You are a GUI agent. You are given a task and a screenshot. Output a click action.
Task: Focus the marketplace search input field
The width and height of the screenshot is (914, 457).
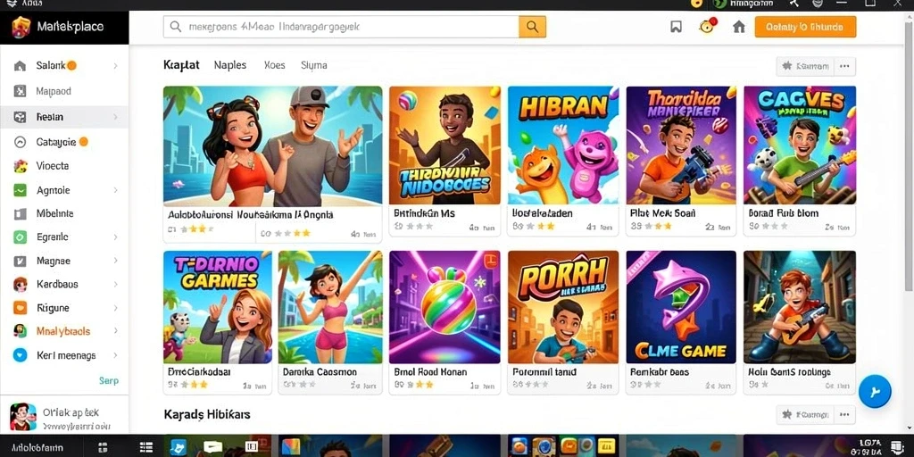(x=341, y=27)
